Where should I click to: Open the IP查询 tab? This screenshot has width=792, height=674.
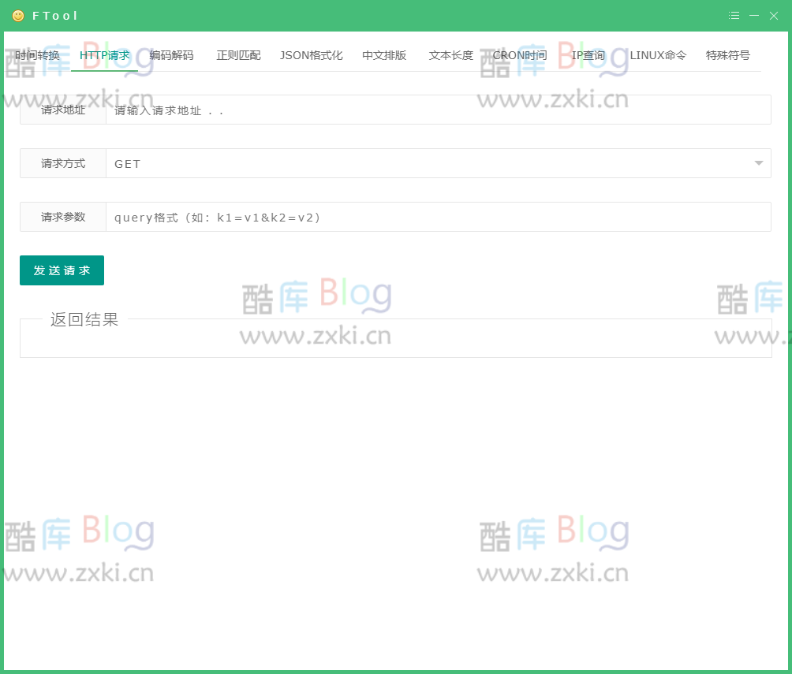(587, 55)
